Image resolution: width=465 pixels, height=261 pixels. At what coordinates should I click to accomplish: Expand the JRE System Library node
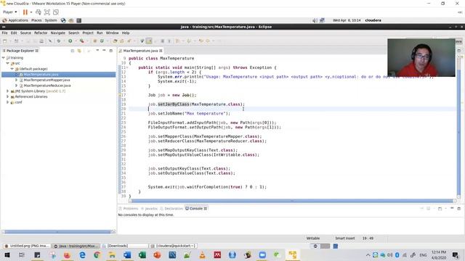click(x=8, y=91)
